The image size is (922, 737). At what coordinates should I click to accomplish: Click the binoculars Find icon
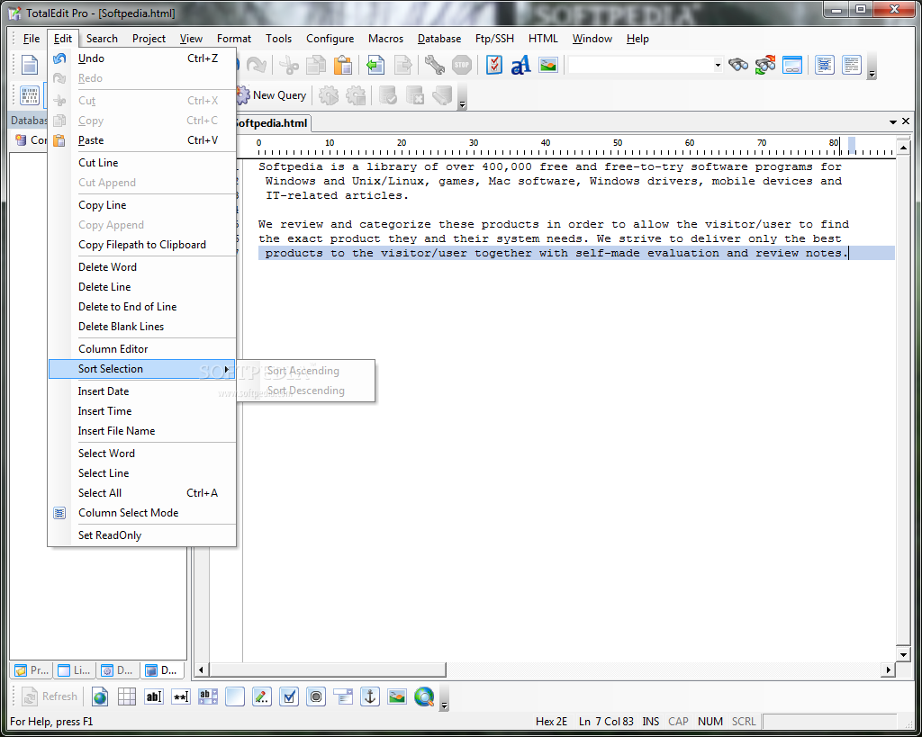click(738, 65)
